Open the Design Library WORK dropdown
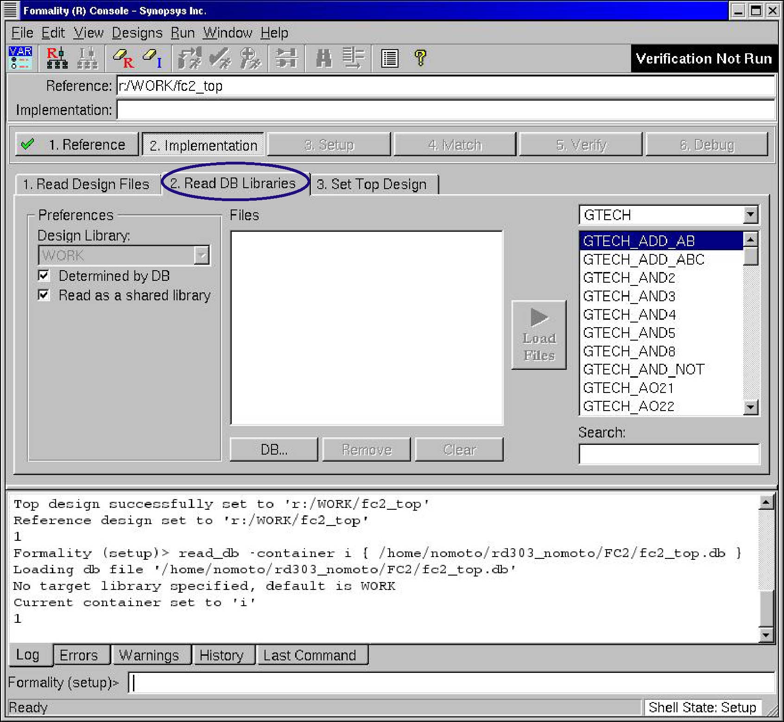784x722 pixels. pos(202,255)
